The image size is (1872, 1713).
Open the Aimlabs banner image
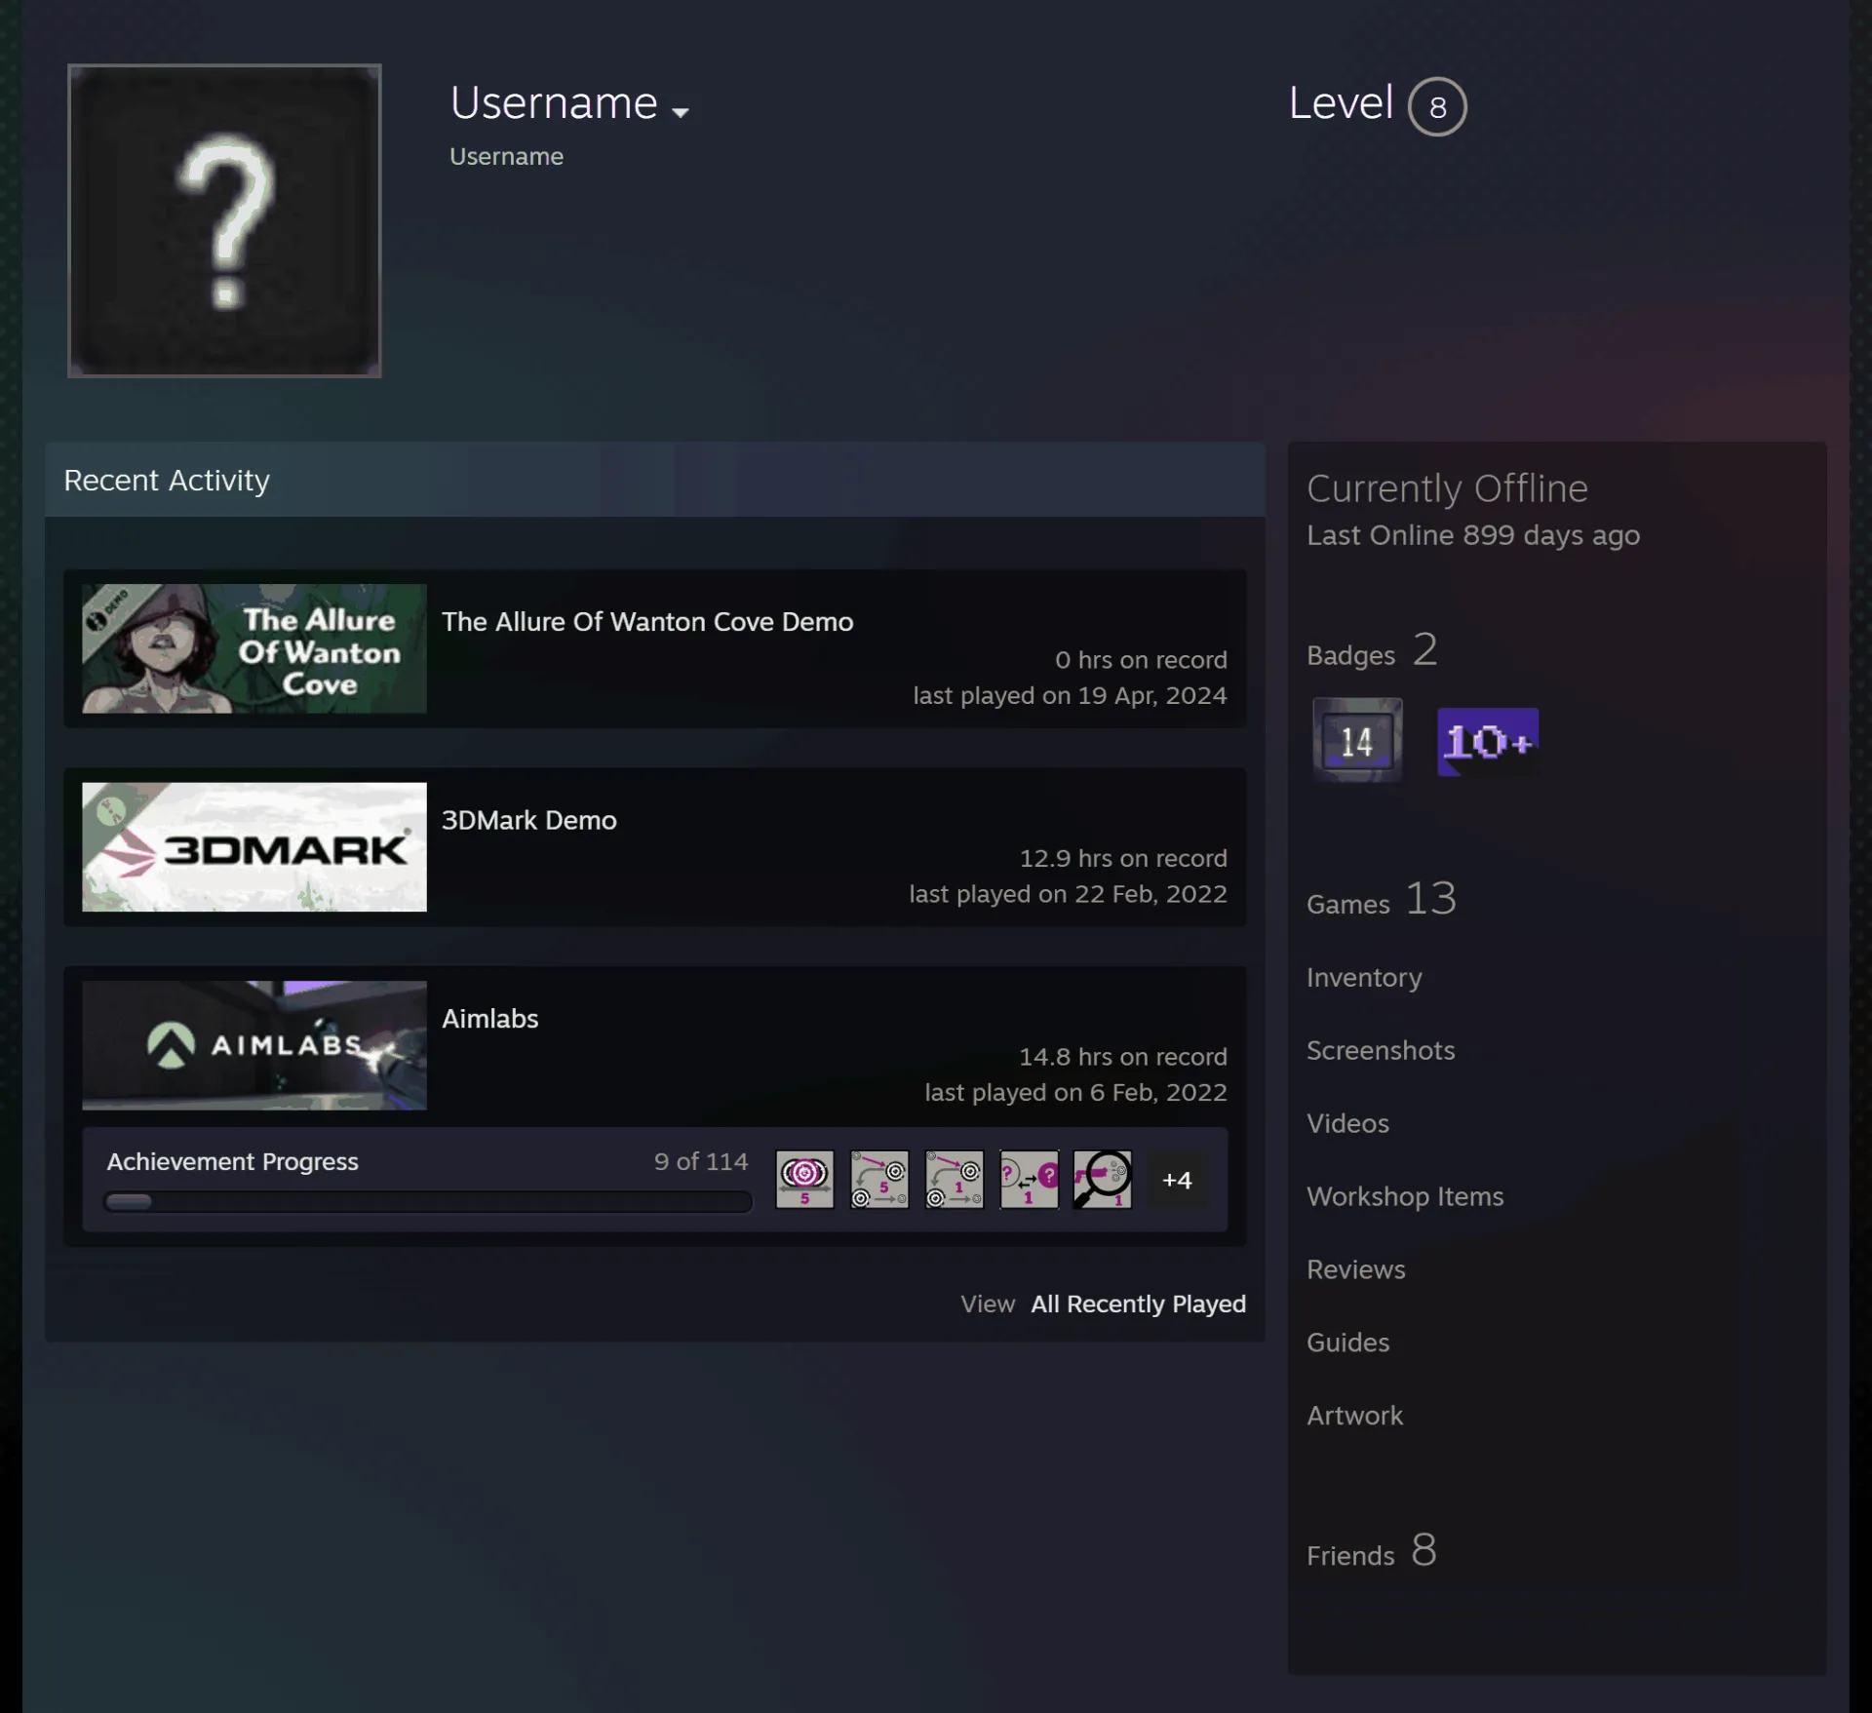pyautogui.click(x=254, y=1045)
